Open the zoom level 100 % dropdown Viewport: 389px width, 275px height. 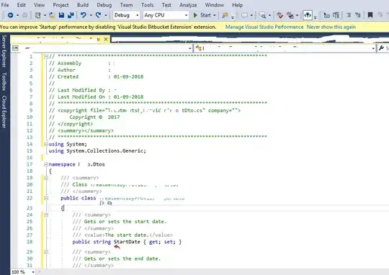coord(23,272)
